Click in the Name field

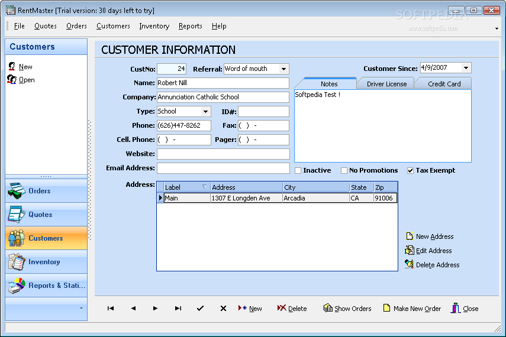[223, 83]
